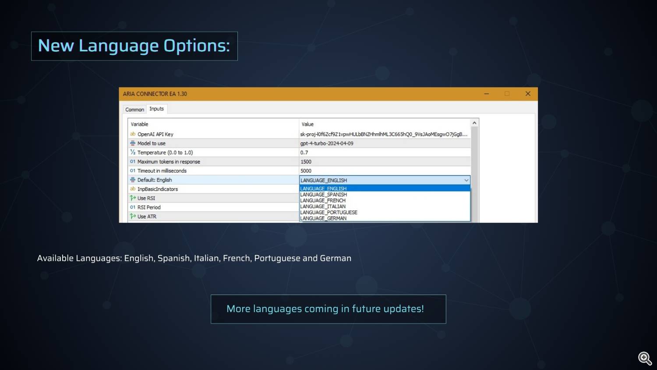Viewport: 657px width, 370px height.
Task: Collapse the language dropdown arrow
Action: coord(466,180)
